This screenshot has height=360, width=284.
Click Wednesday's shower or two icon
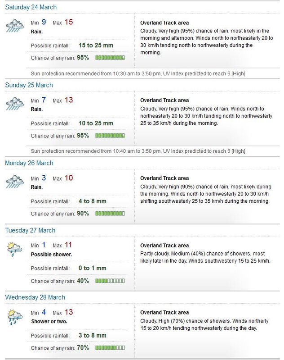click(x=15, y=317)
